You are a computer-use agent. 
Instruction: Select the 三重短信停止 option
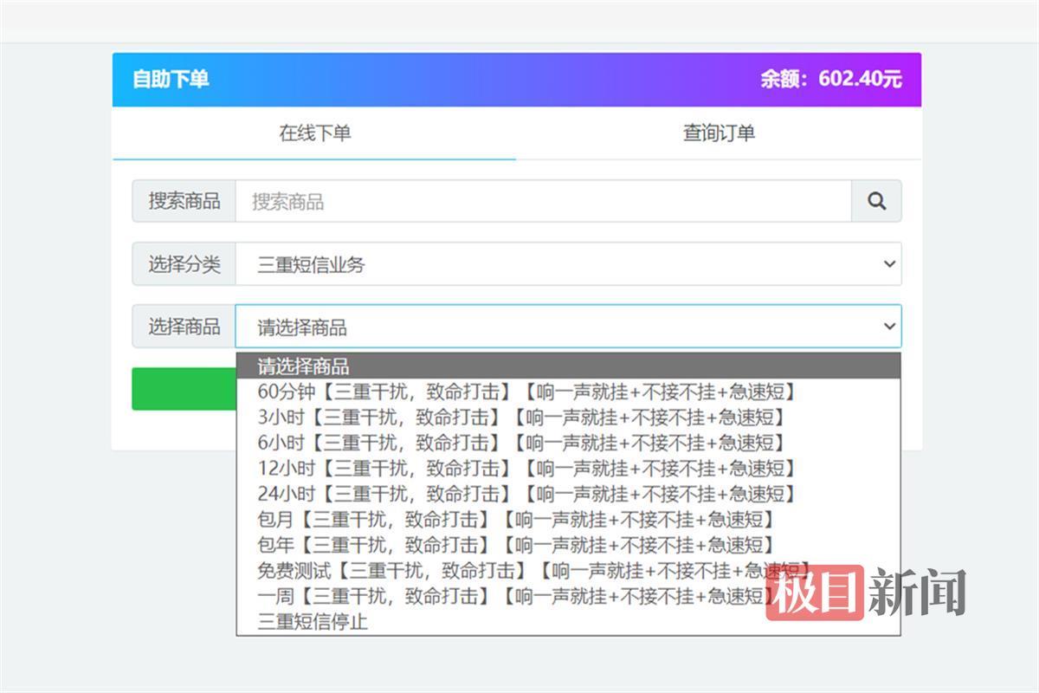point(313,621)
